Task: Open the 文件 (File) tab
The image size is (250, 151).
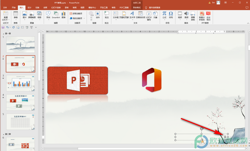Action: click(x=5, y=7)
